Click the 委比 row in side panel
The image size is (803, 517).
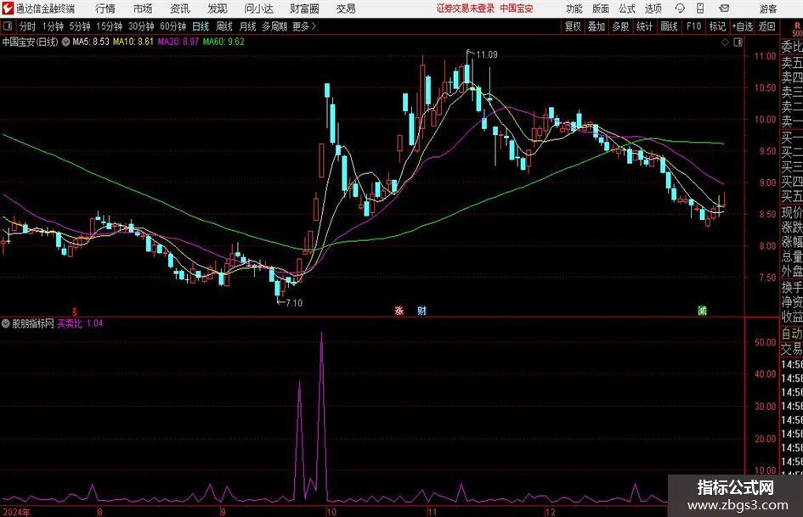pos(792,47)
